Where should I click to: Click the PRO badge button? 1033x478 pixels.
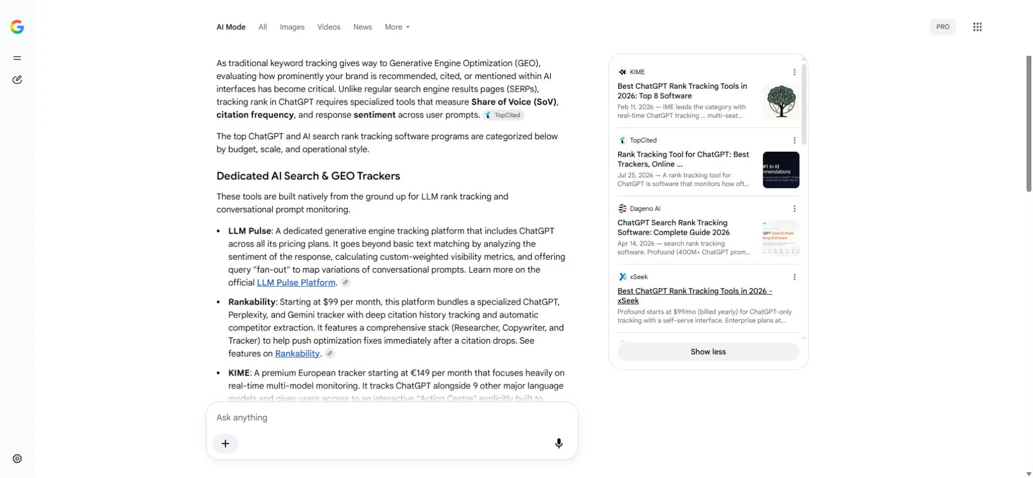[x=942, y=27]
